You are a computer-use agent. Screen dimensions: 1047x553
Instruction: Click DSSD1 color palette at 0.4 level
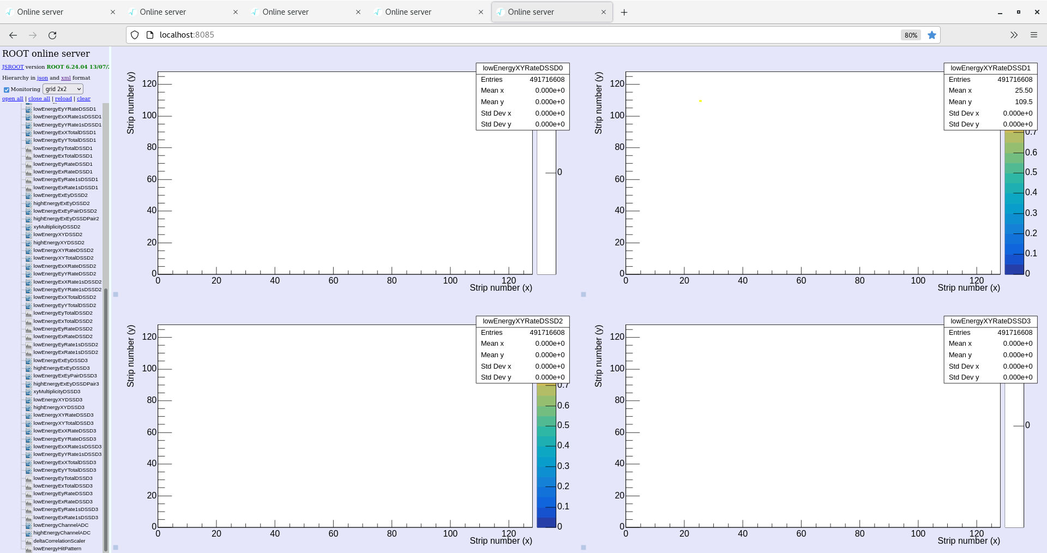click(x=1014, y=193)
